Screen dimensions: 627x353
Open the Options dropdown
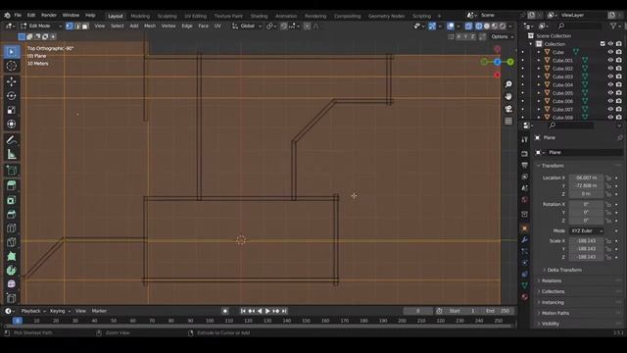pos(503,37)
